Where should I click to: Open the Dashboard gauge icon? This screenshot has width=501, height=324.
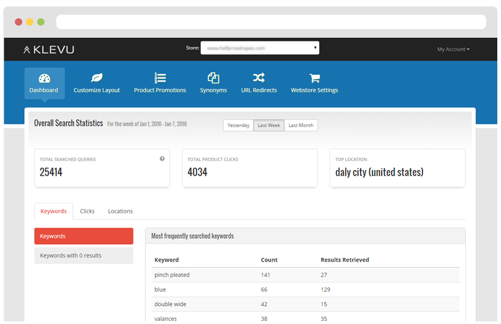coord(45,79)
